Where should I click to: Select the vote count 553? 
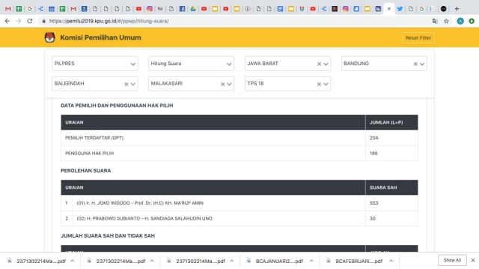click(x=373, y=202)
